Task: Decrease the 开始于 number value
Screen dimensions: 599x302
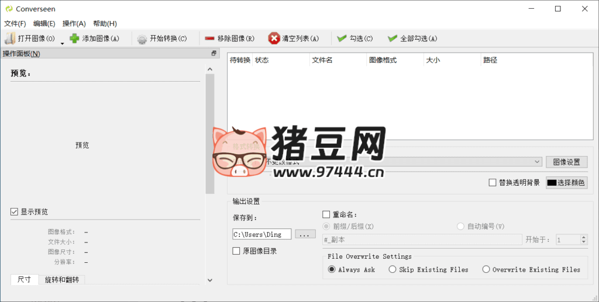Action: [x=583, y=242]
